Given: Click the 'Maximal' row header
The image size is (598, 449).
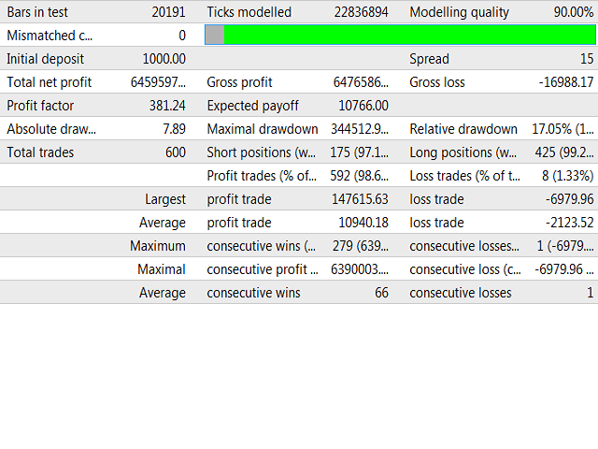Looking at the screenshot, I should pyautogui.click(x=162, y=269).
